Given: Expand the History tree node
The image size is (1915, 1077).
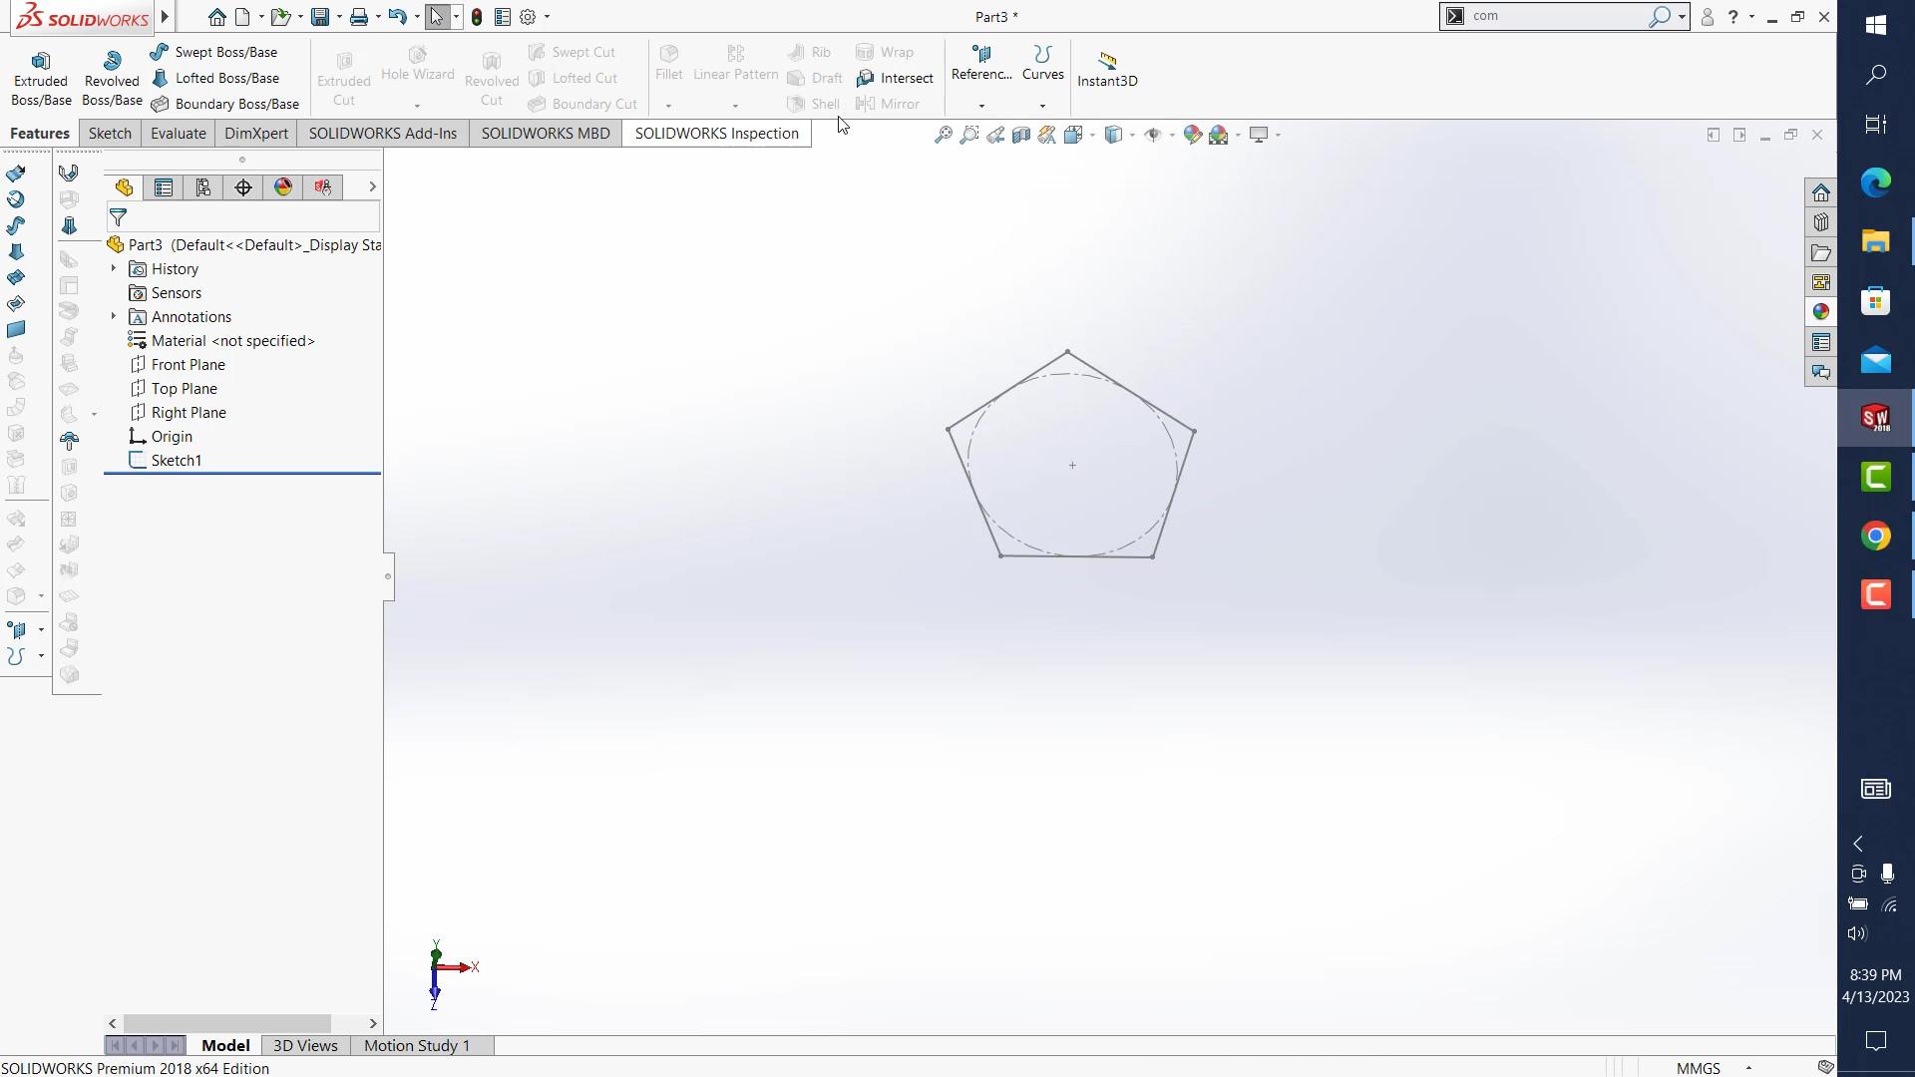Looking at the screenshot, I should tap(114, 269).
